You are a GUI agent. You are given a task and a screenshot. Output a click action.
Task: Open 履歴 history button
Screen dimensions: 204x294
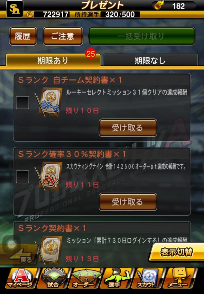coord(23,36)
